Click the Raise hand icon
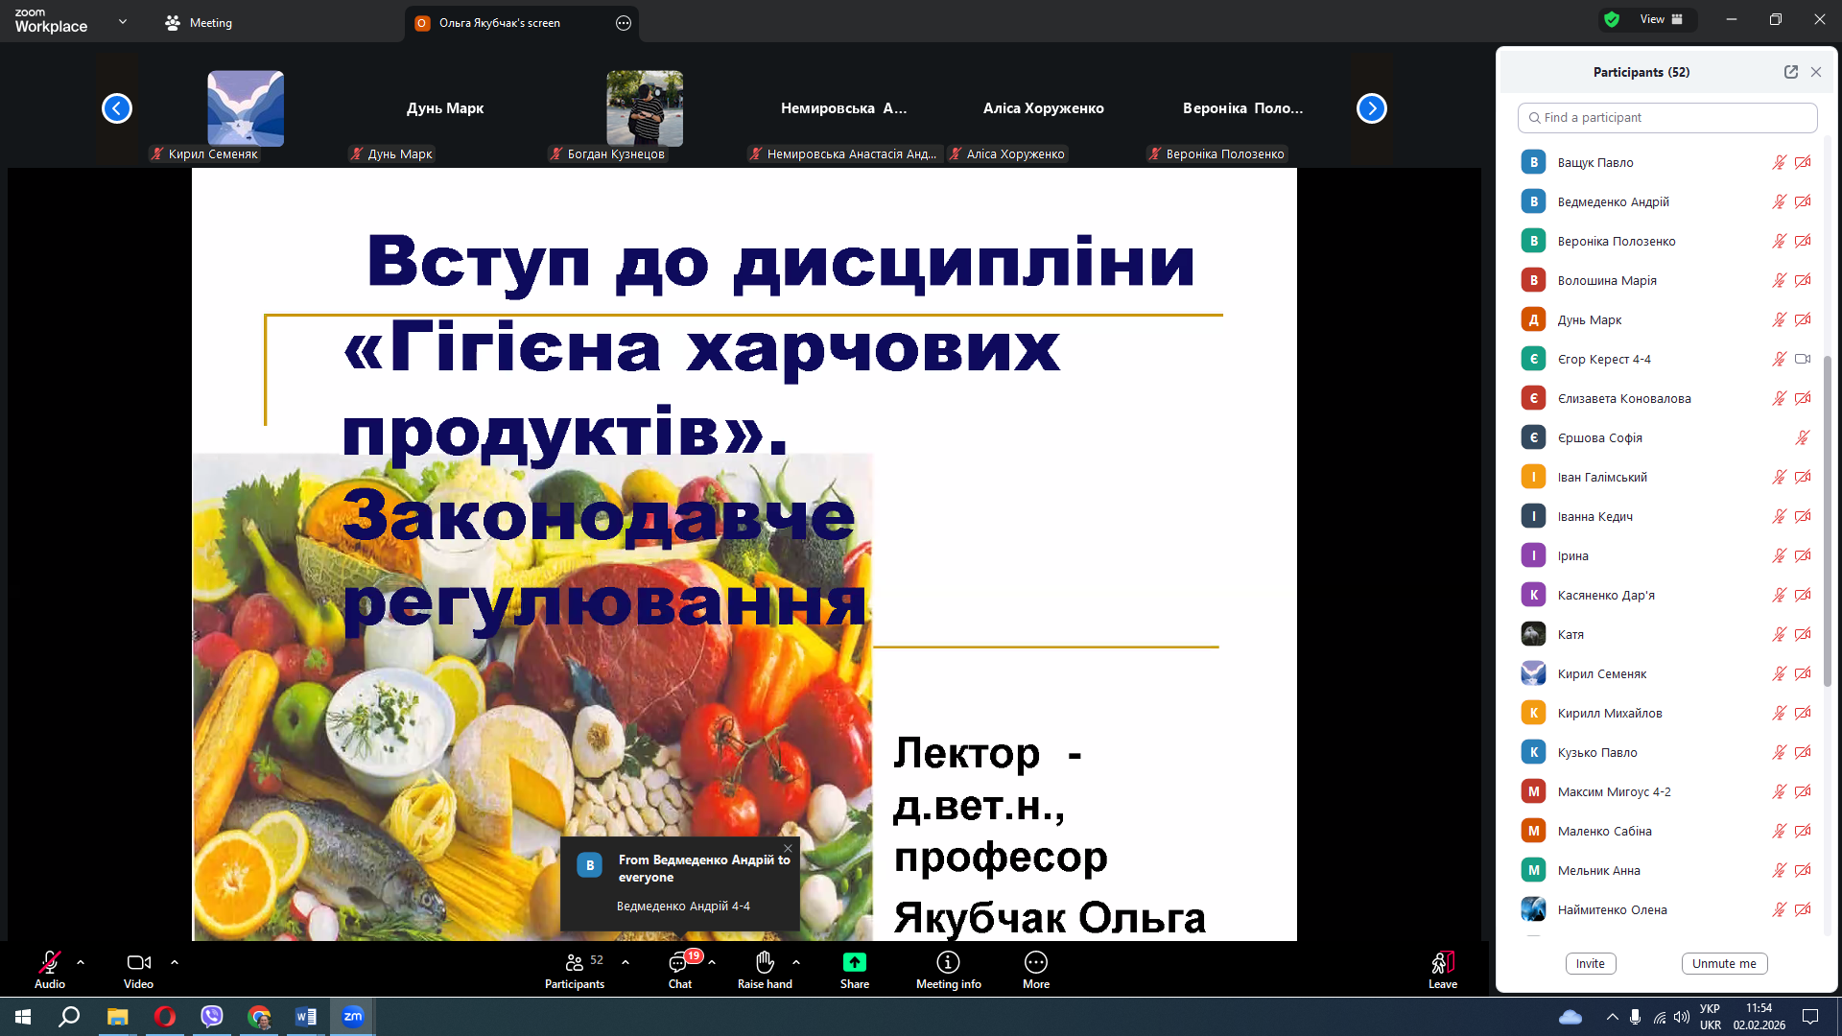Viewport: 1842px width, 1036px height. (765, 963)
